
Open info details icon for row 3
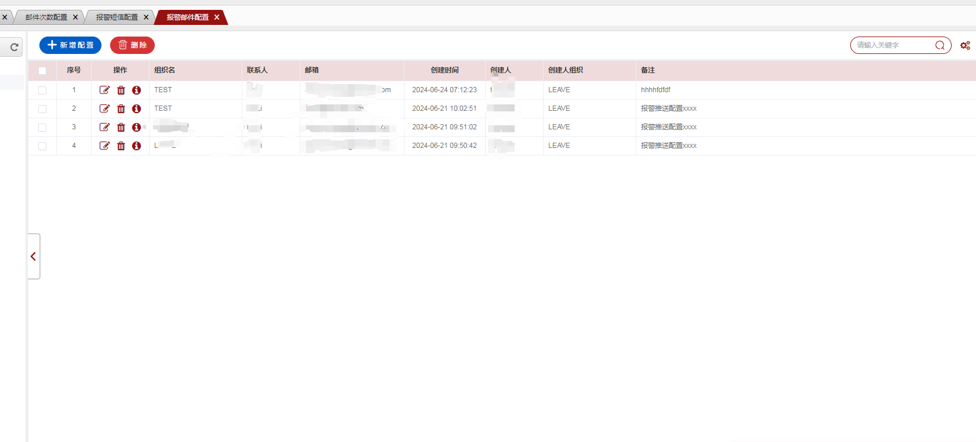(137, 127)
